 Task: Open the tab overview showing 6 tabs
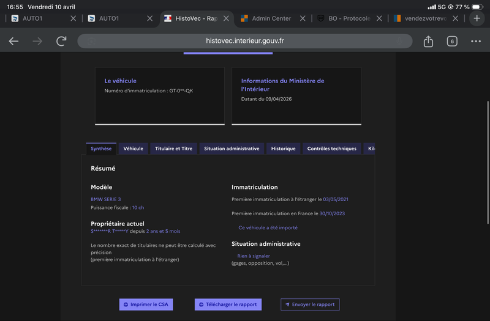click(x=452, y=41)
